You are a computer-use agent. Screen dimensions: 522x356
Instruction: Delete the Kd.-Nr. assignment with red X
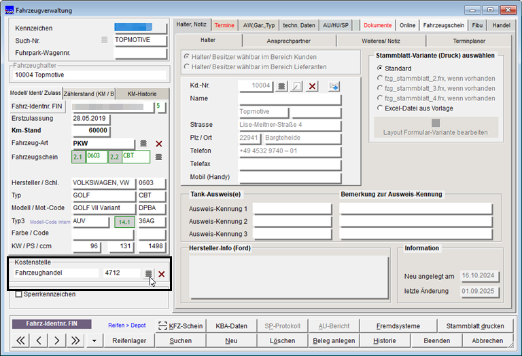tap(312, 86)
